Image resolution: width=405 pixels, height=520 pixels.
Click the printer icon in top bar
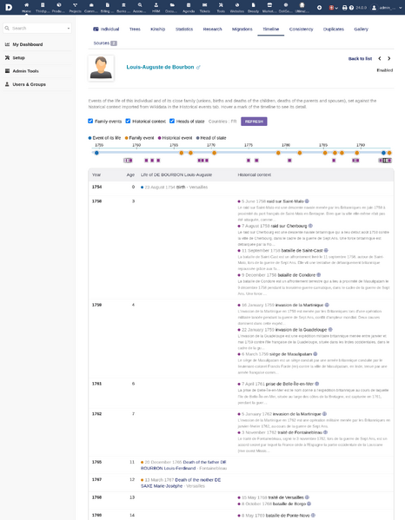(x=344, y=7)
